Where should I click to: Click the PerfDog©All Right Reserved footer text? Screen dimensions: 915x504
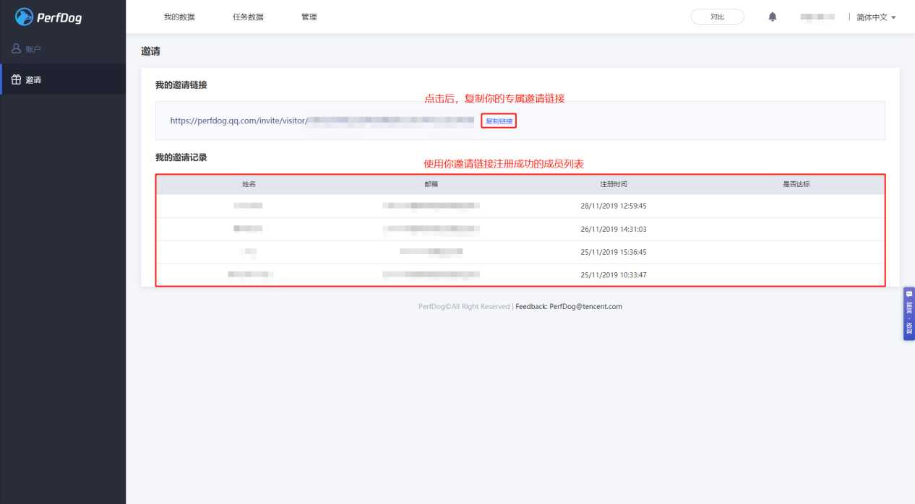pyautogui.click(x=464, y=306)
